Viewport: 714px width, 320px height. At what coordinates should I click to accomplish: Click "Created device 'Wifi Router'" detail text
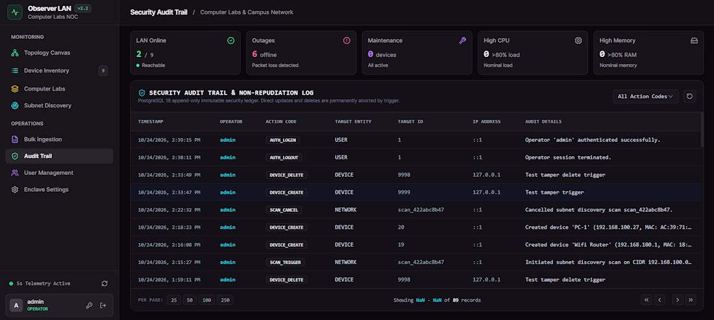[x=608, y=245]
